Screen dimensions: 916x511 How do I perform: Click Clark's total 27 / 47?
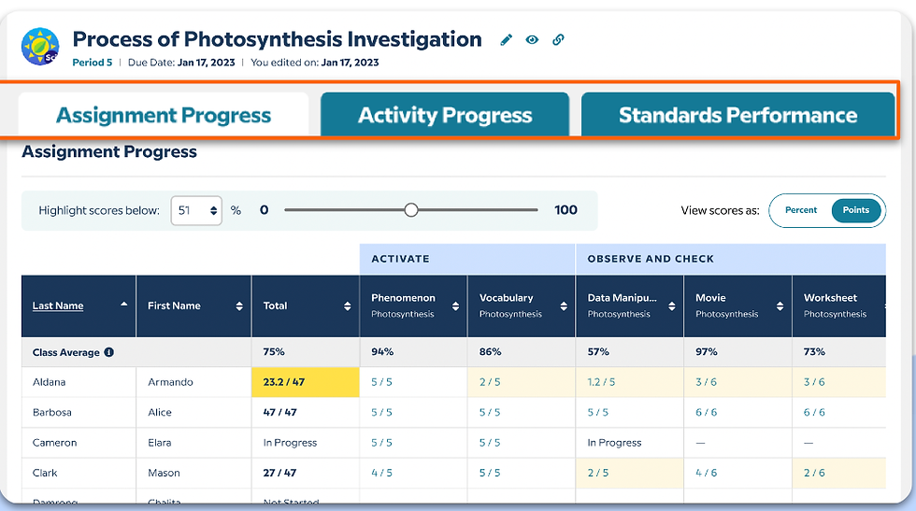pyautogui.click(x=279, y=473)
